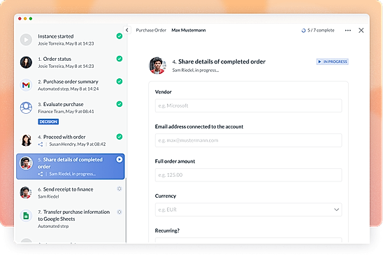This screenshot has height=257, width=383.
Task: Select step 4 Proceed with order
Action: [x=71, y=140]
